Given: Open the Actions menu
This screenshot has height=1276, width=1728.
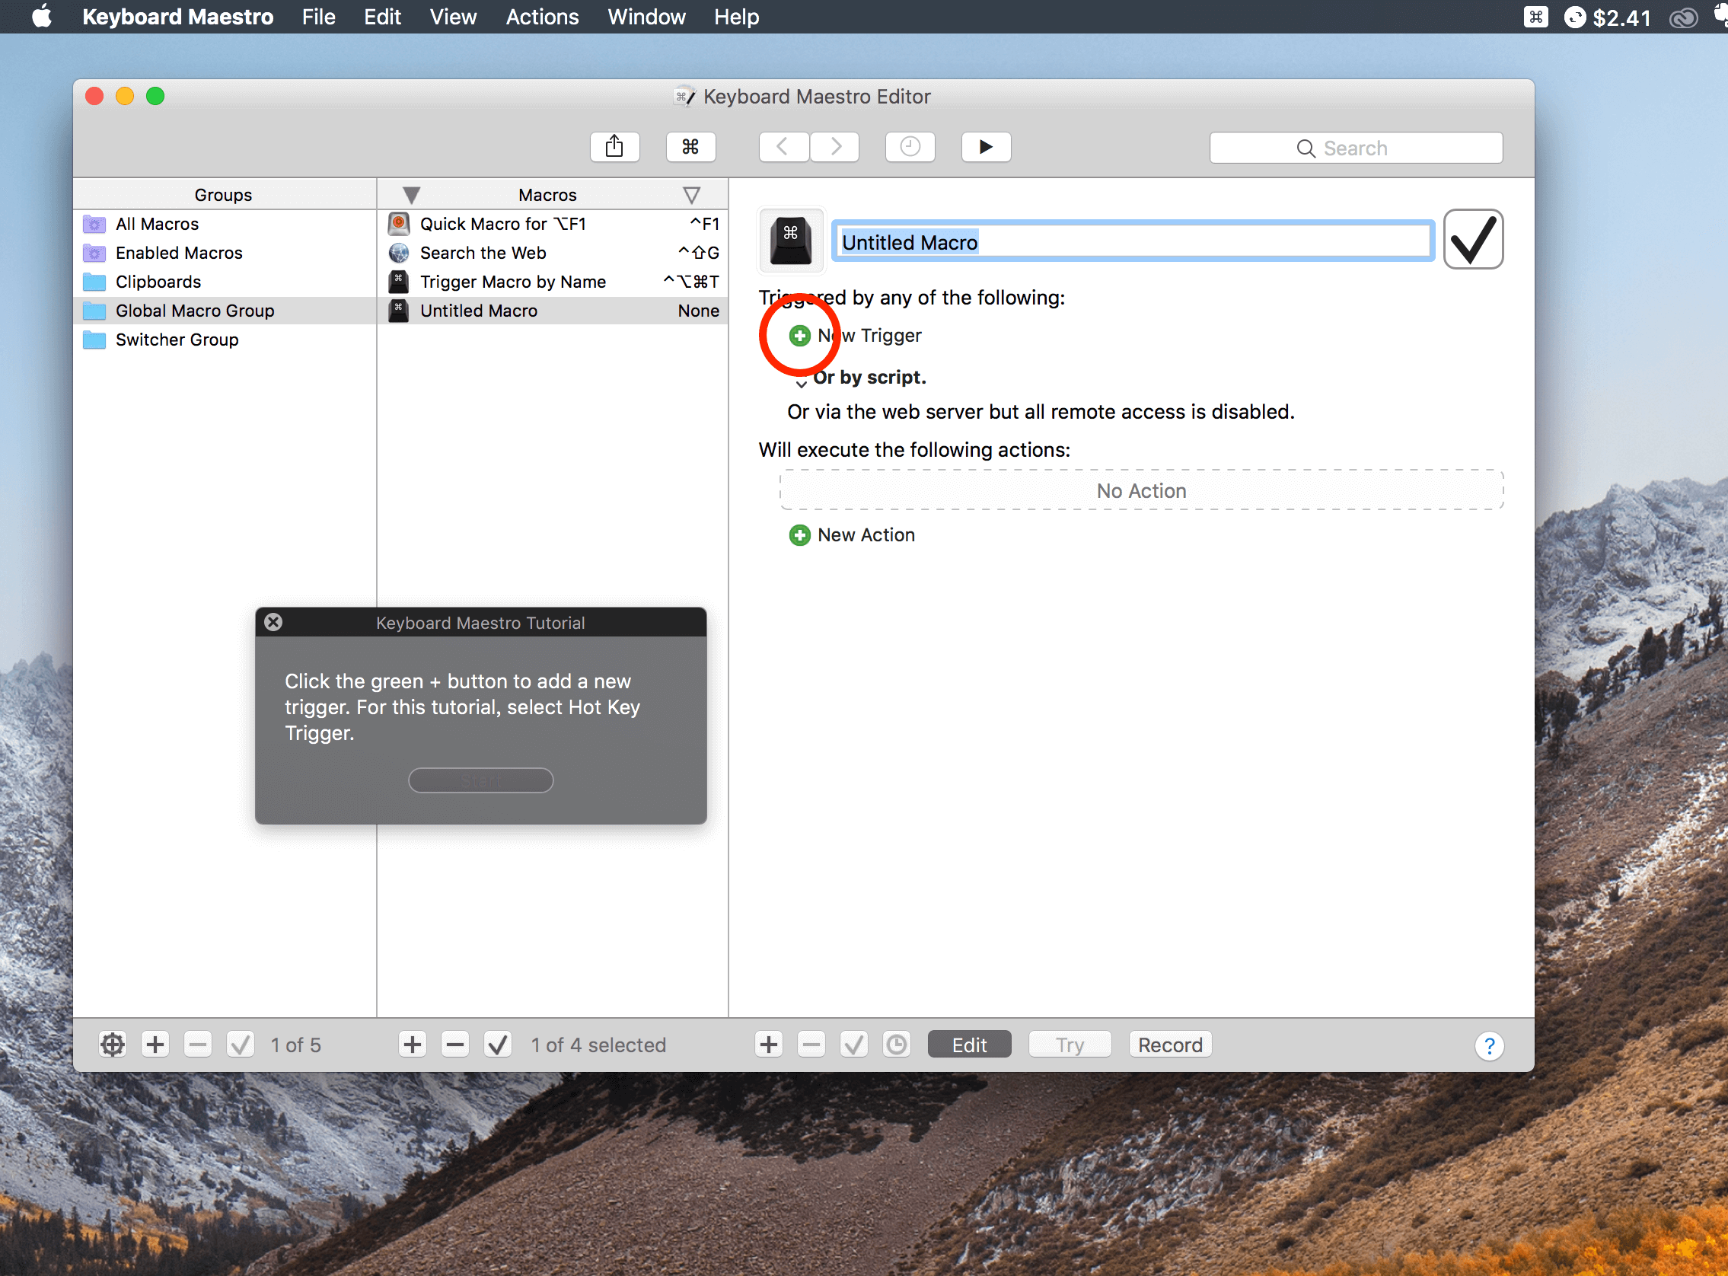Looking at the screenshot, I should point(542,17).
